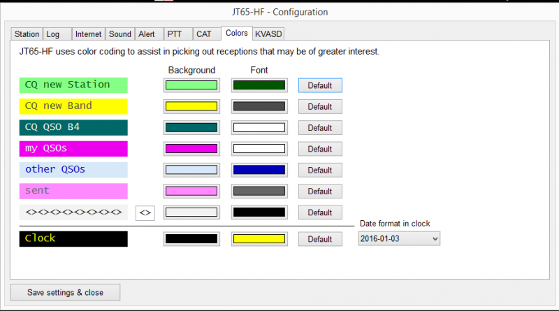This screenshot has height=311, width=559.
Task: Change the yellow Clock font swatch
Action: pos(259,238)
